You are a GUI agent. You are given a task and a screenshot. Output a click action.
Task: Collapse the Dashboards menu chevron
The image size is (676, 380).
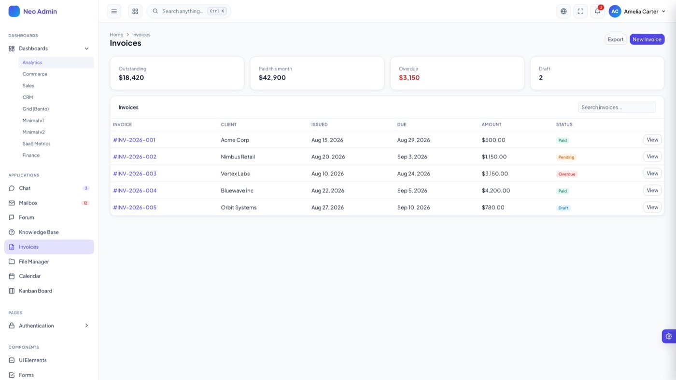click(x=87, y=48)
